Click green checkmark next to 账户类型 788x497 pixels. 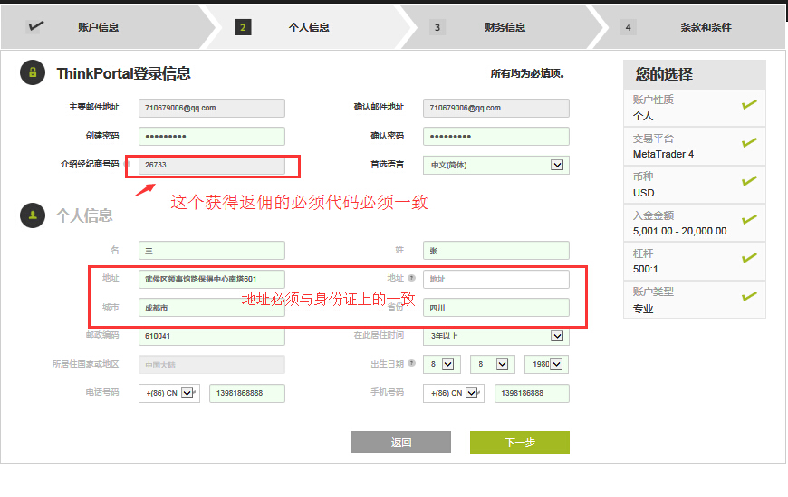click(x=749, y=297)
